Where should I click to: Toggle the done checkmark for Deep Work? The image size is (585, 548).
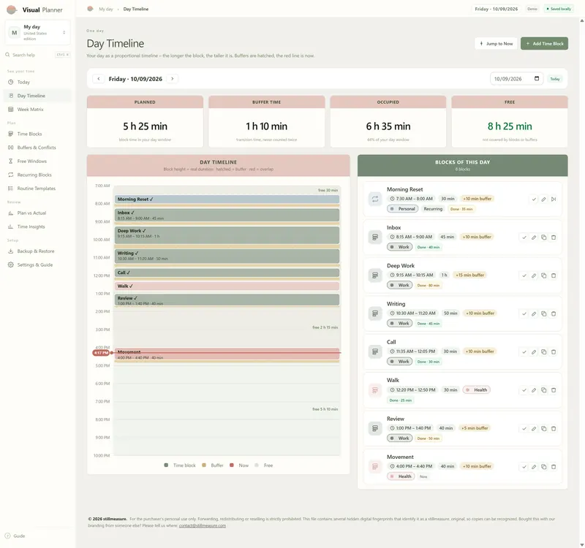click(x=524, y=276)
